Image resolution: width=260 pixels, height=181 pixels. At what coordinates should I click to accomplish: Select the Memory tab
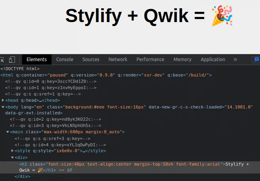182,60
